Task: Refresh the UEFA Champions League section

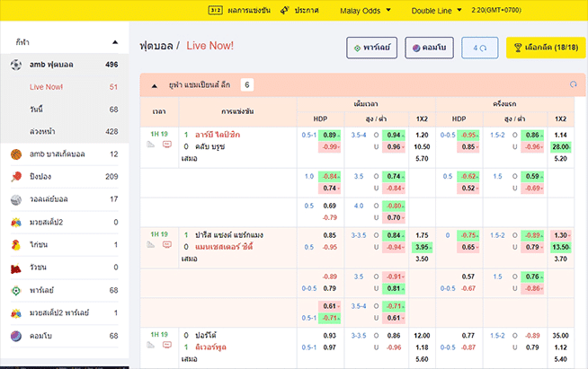Action: tap(573, 84)
